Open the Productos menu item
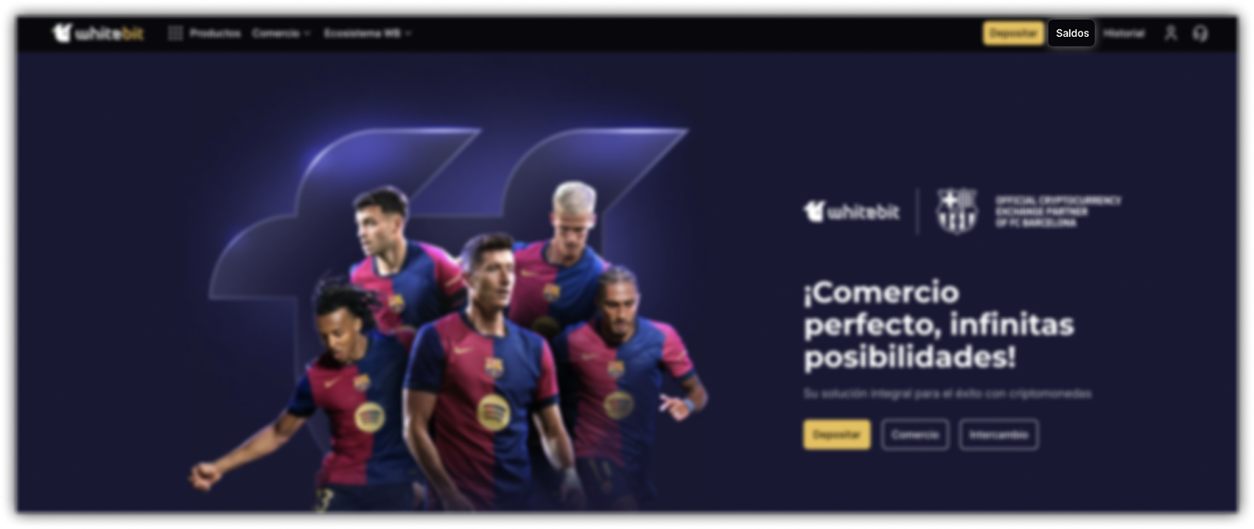Image resolution: width=1254 pixels, height=529 pixels. 215,33
